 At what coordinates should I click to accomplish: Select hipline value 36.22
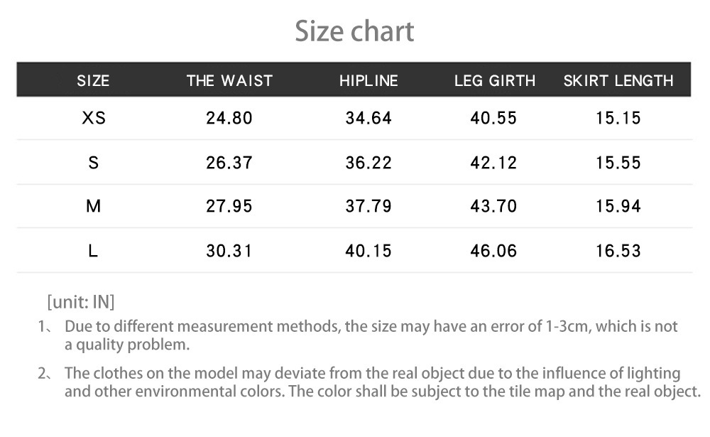[368, 163]
